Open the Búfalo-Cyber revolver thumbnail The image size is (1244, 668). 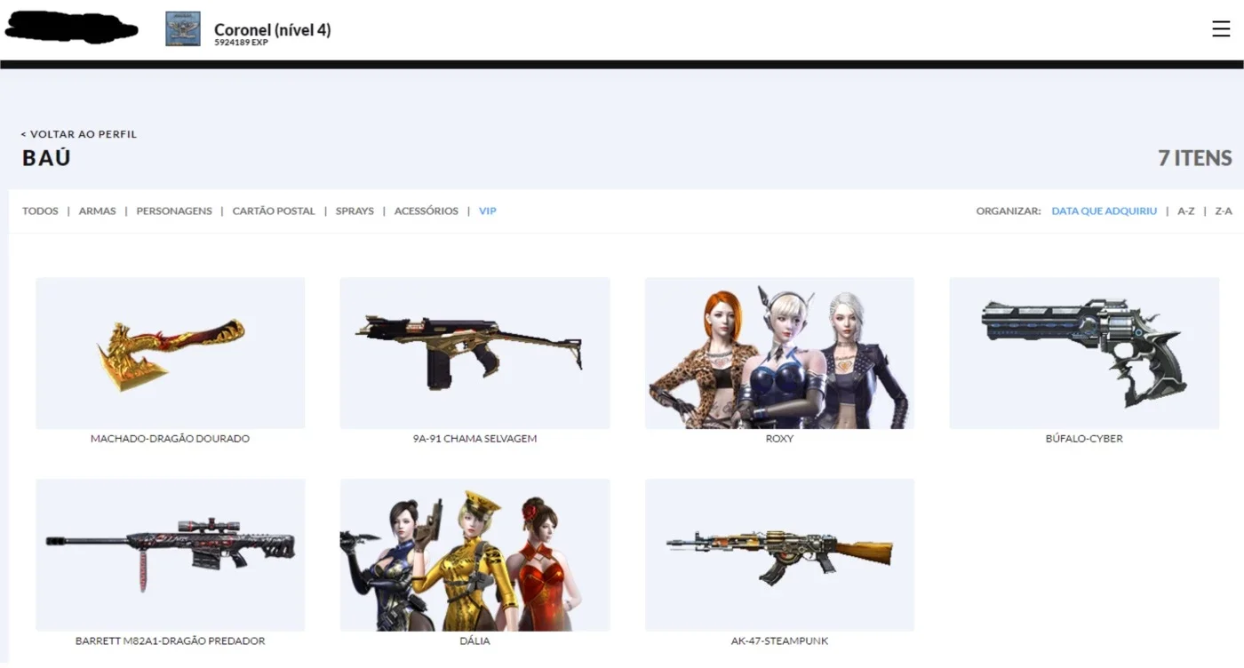click(x=1084, y=354)
